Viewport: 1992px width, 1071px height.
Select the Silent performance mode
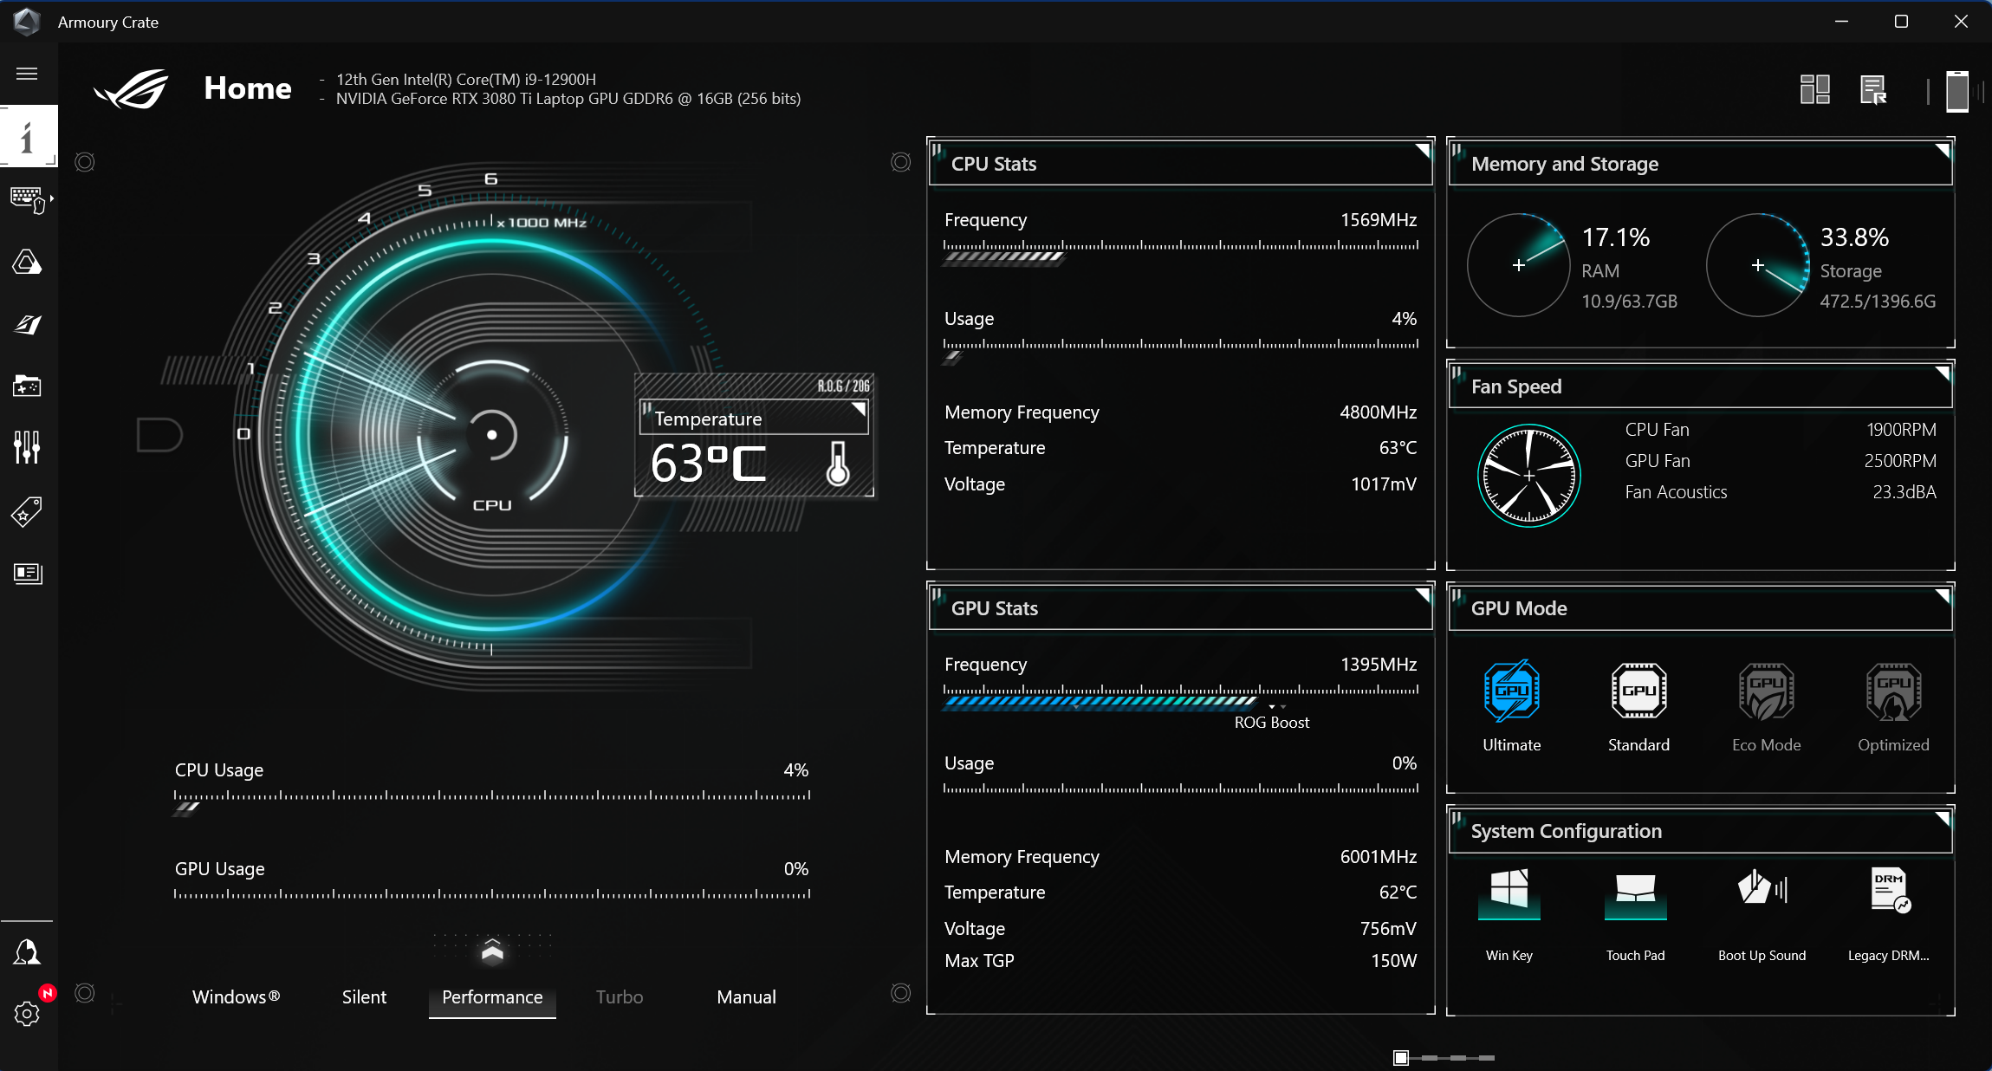click(363, 996)
